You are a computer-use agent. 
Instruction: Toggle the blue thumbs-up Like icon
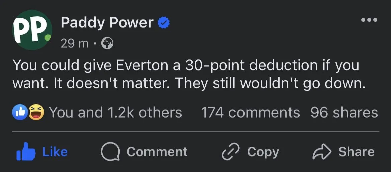point(26,152)
